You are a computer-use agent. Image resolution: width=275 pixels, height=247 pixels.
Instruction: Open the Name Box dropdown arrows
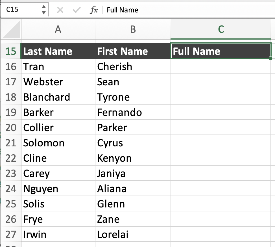tap(43, 10)
